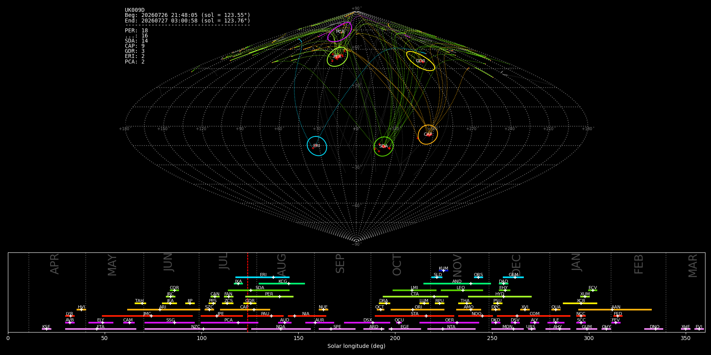Click the SDA radiant circle
Viewport: 711px width, 355px height.
384,146
